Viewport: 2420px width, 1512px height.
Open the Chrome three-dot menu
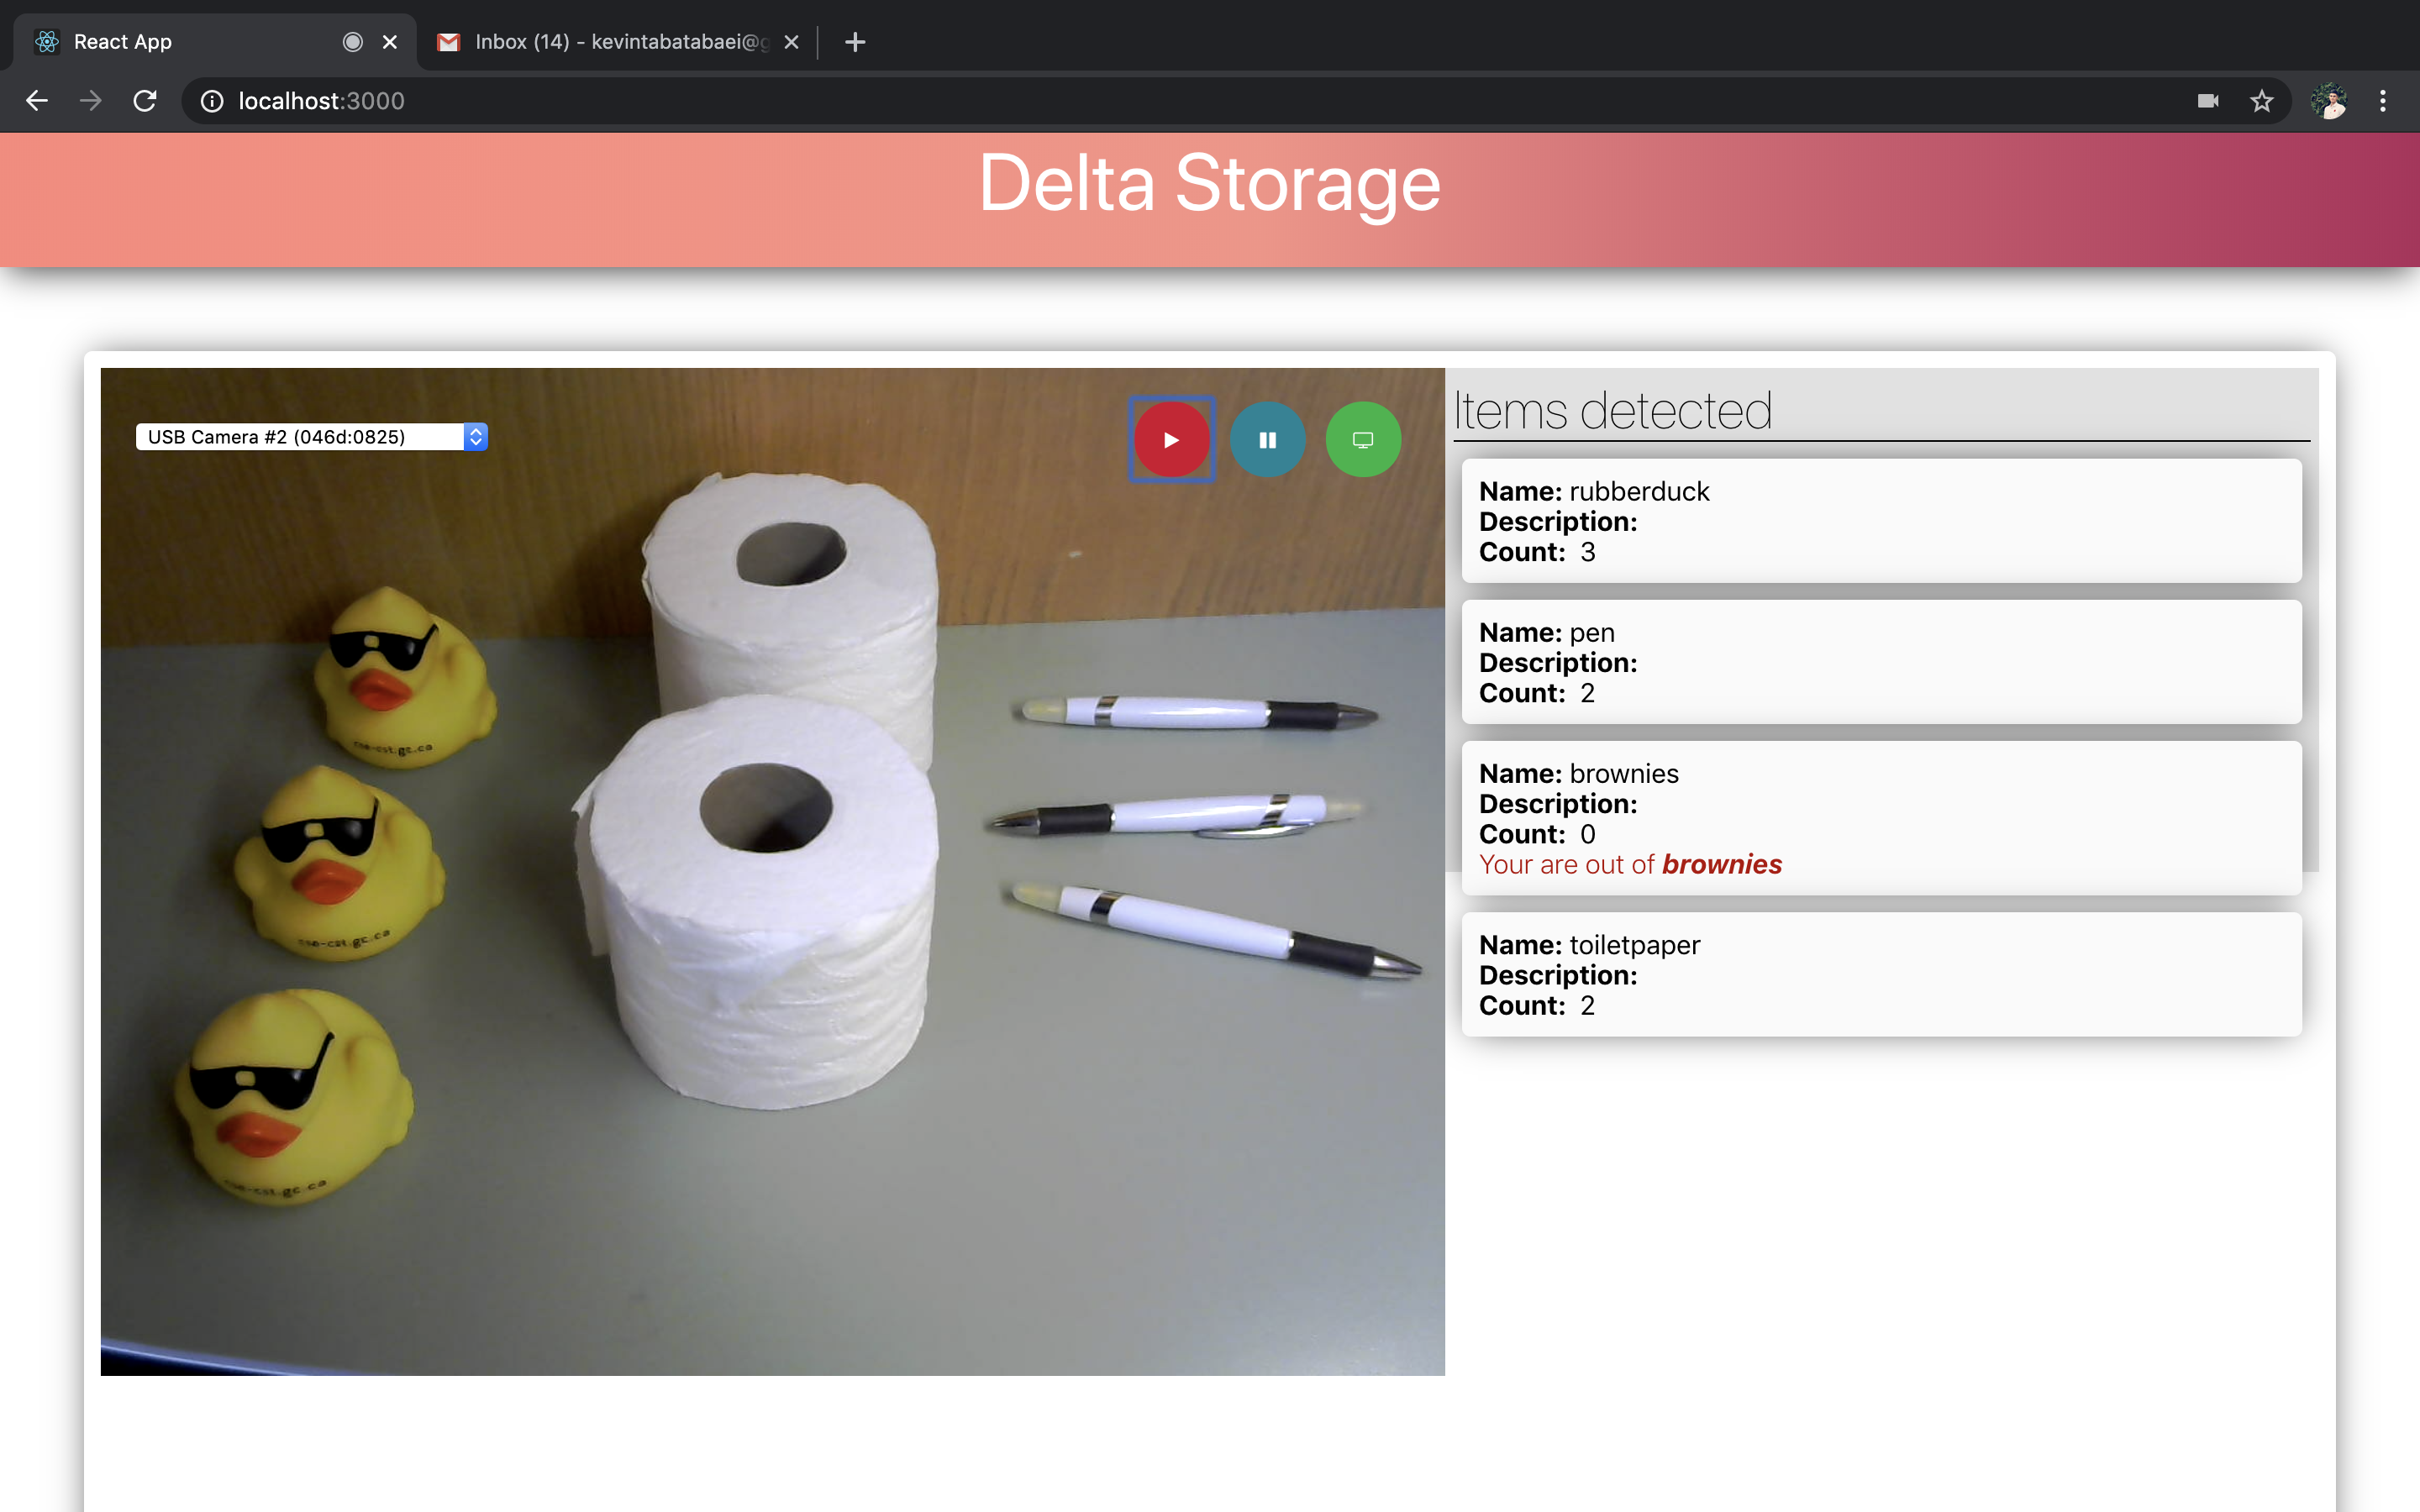point(2383,101)
